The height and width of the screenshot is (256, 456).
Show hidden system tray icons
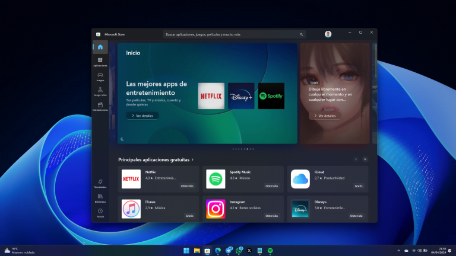(x=399, y=251)
